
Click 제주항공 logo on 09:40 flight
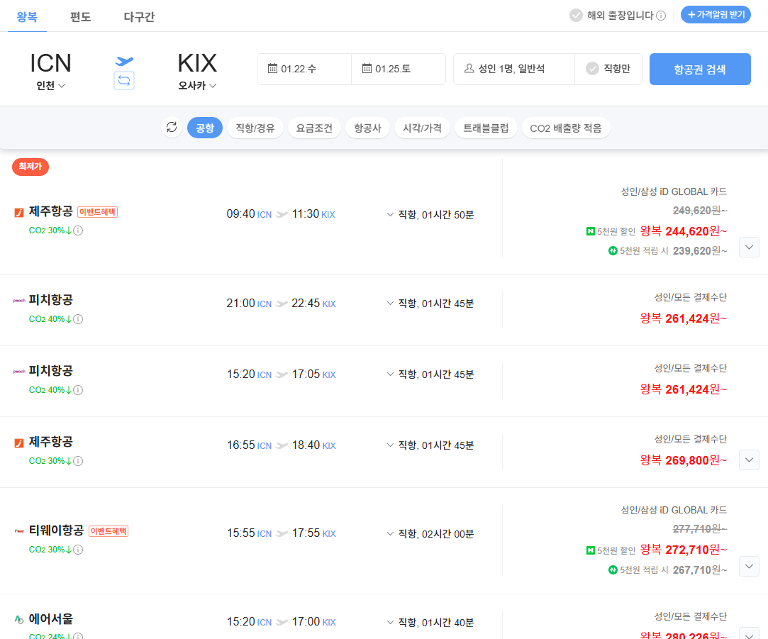(19, 212)
